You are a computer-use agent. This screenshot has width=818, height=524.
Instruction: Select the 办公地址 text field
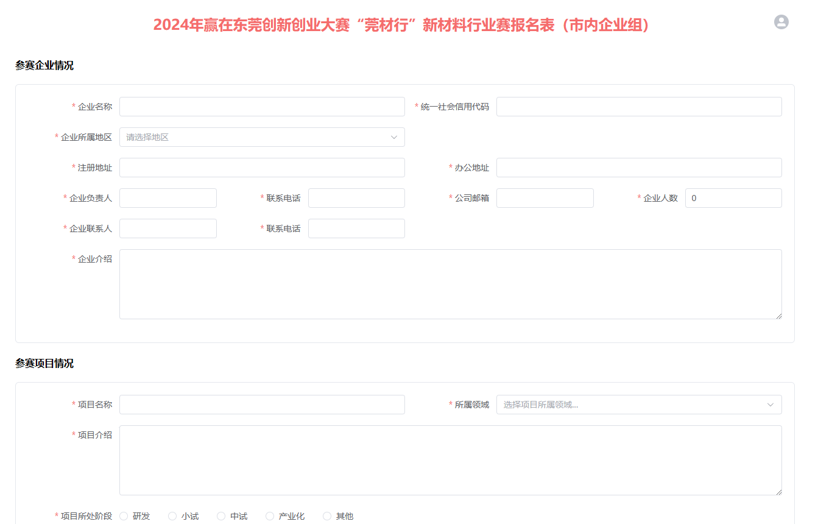(x=638, y=168)
